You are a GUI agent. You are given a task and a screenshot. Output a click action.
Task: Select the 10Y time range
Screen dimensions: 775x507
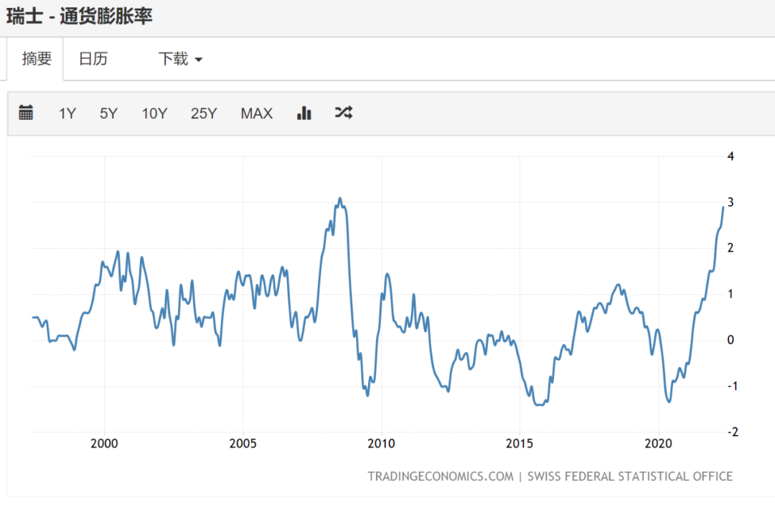[x=154, y=113]
